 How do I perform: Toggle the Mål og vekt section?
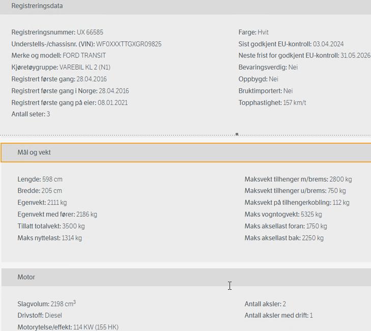(34, 152)
